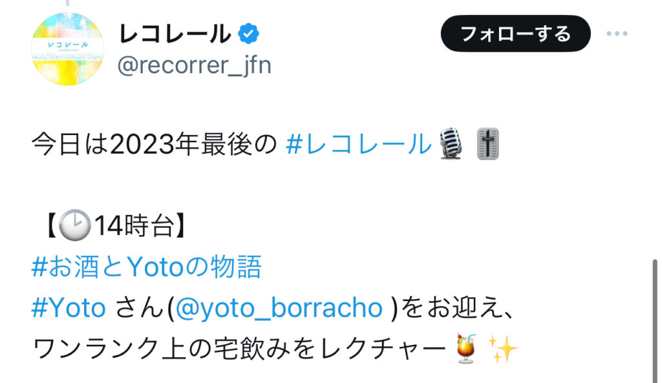
Task: Click the blue verified badge
Action: pyautogui.click(x=249, y=34)
